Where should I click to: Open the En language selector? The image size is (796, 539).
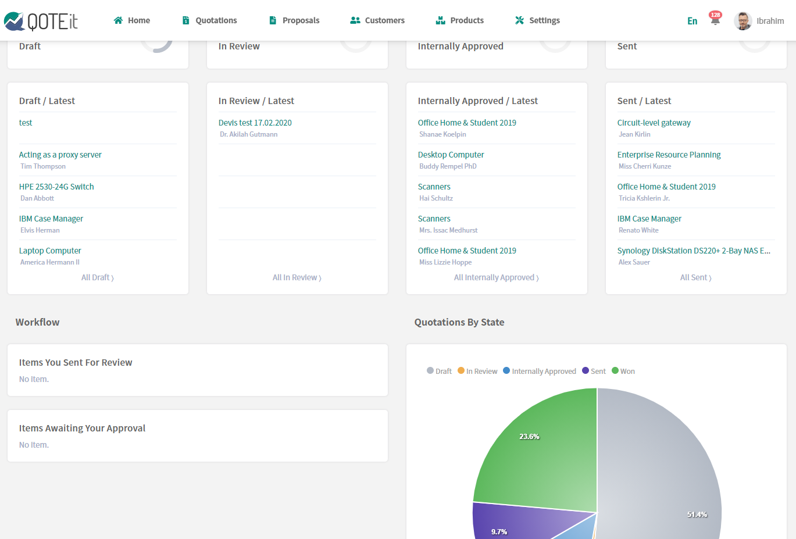click(692, 21)
